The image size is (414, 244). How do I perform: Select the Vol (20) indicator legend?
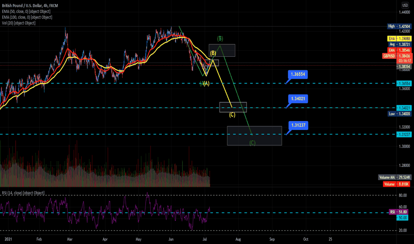click(x=19, y=23)
